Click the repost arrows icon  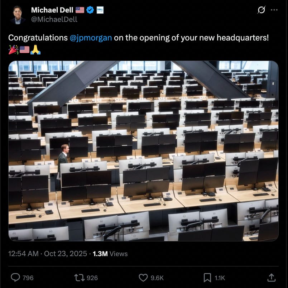click(79, 278)
